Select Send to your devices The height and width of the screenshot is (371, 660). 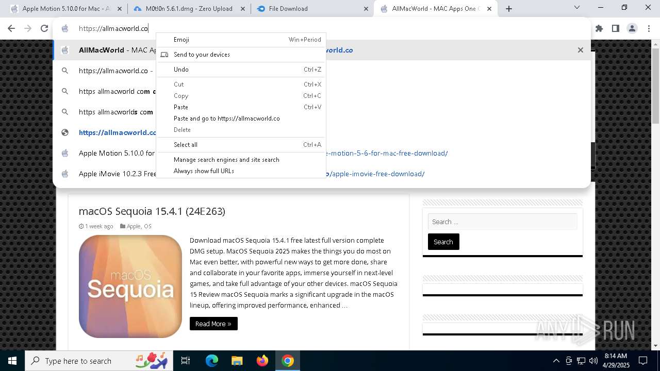241,55
